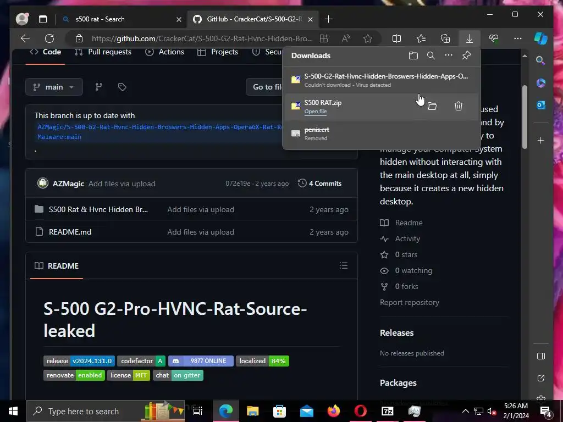
Task: Toggle the Downloads toolbar button
Action: (470, 38)
